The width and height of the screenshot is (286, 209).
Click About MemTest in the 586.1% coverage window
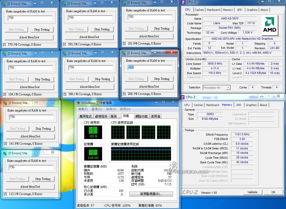coord(90,87)
